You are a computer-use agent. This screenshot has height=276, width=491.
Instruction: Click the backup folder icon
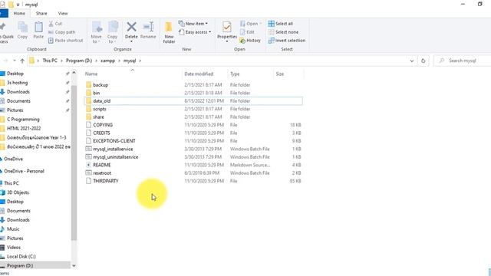(89, 85)
